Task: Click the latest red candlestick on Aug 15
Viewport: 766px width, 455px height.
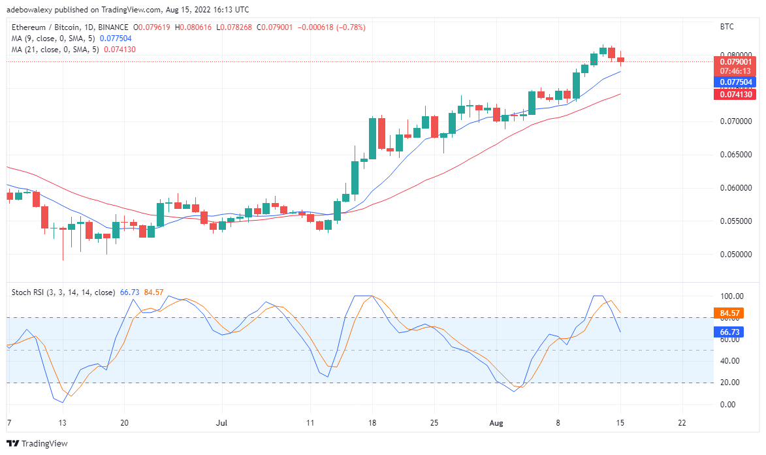Action: [620, 59]
